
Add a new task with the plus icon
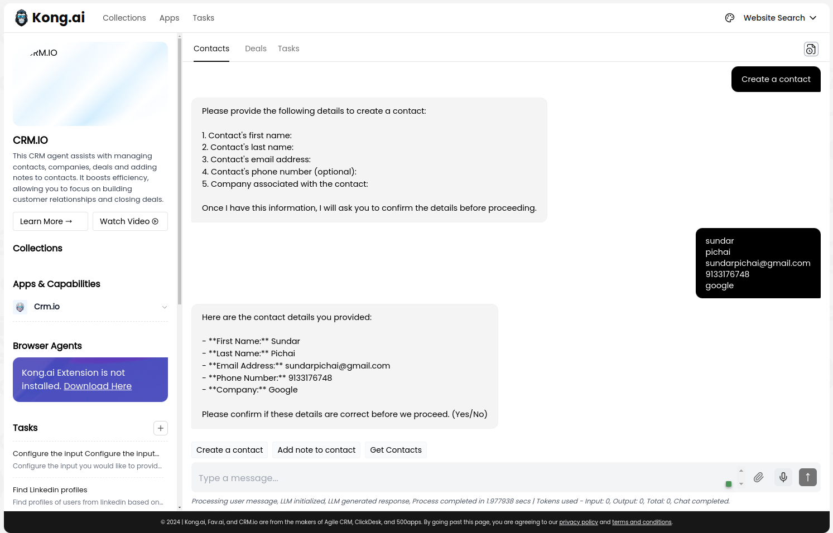161,428
